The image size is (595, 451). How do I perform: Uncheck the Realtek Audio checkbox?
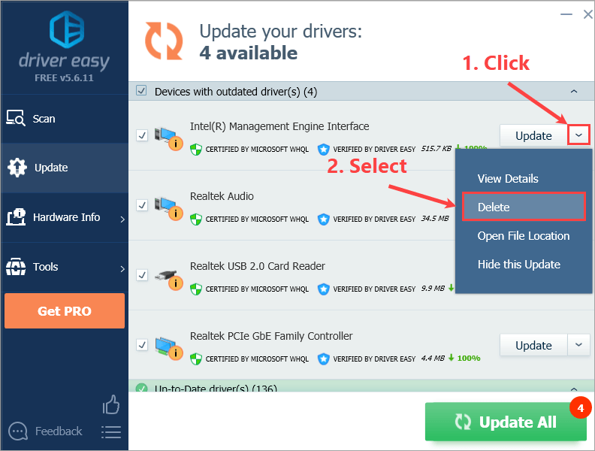click(142, 205)
